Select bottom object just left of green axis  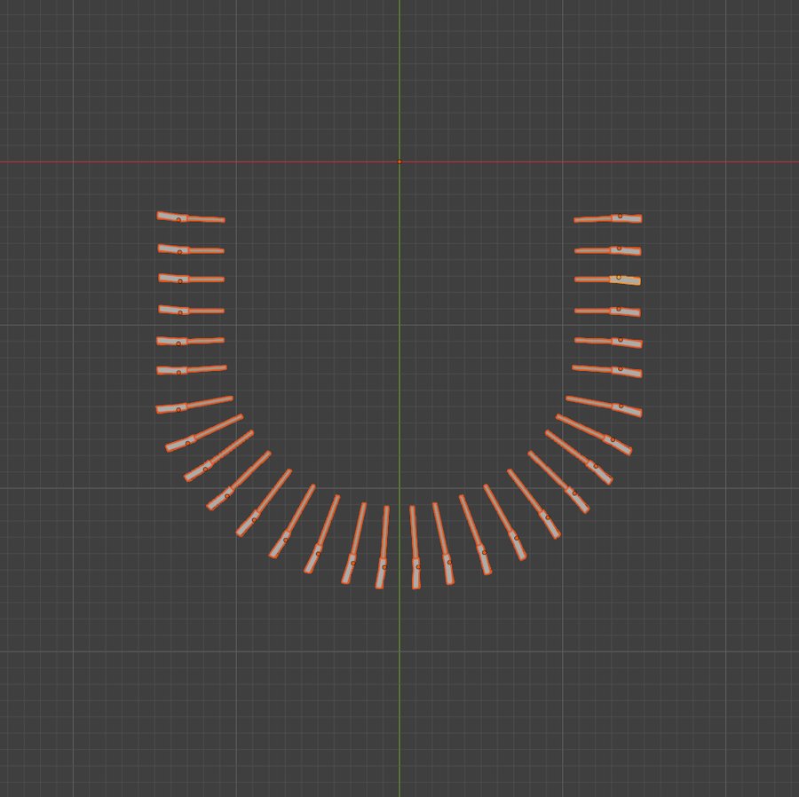(383, 547)
